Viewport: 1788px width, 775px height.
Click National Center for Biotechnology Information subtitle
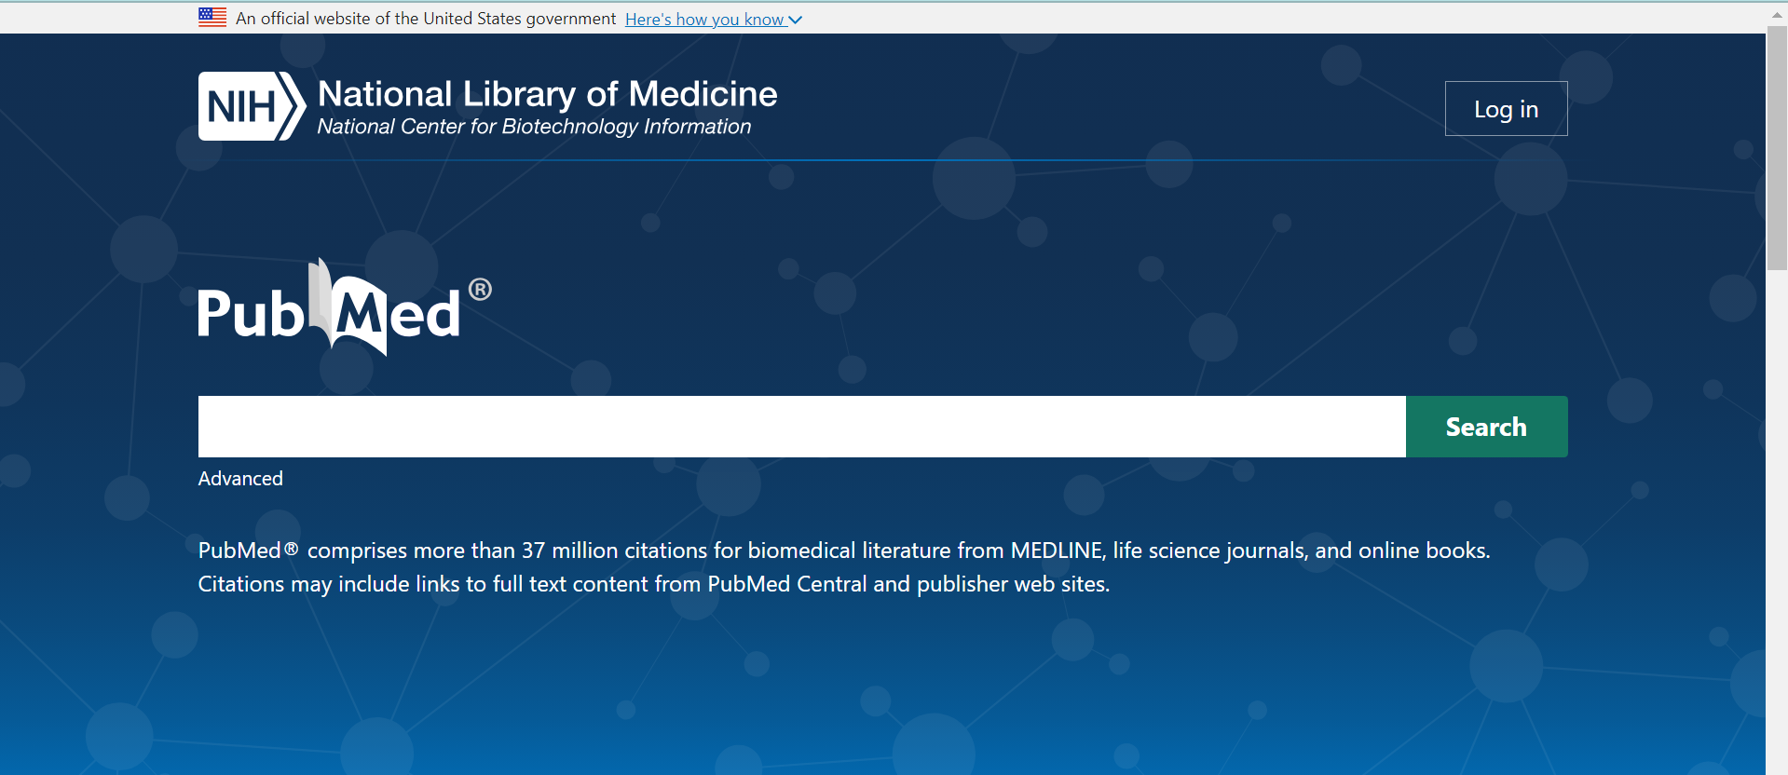coord(534,127)
